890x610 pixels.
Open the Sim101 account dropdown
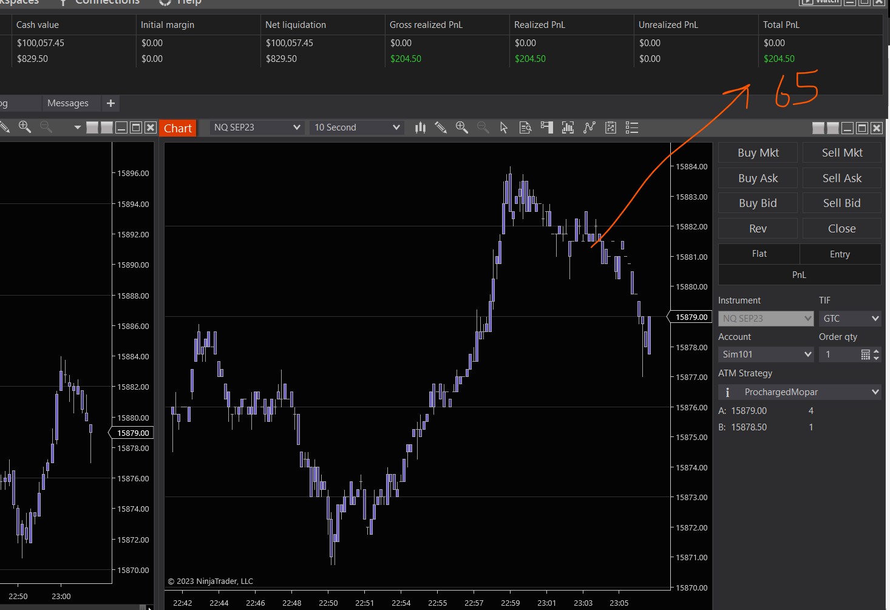[x=807, y=354]
